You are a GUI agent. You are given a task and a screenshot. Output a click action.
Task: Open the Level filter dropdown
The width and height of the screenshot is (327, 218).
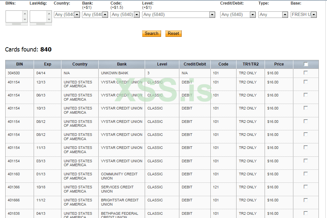pyautogui.click(x=178, y=15)
